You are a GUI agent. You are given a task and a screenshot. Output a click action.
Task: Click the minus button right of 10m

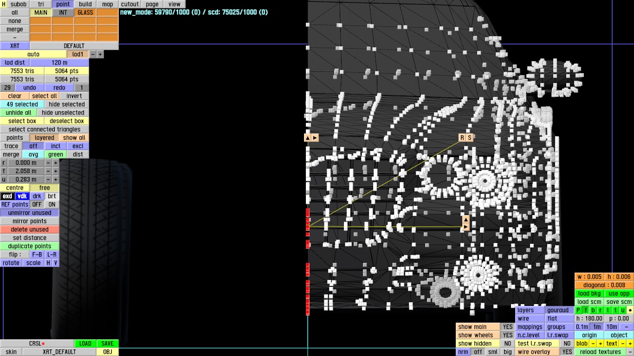(627, 327)
